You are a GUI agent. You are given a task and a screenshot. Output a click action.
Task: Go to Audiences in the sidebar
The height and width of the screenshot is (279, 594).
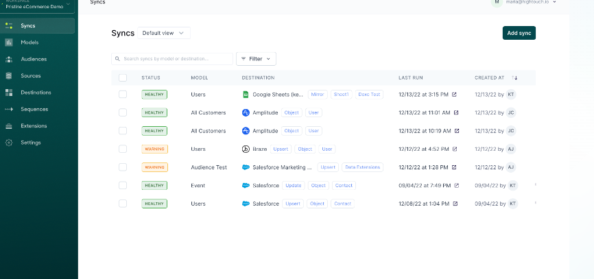pos(34,59)
